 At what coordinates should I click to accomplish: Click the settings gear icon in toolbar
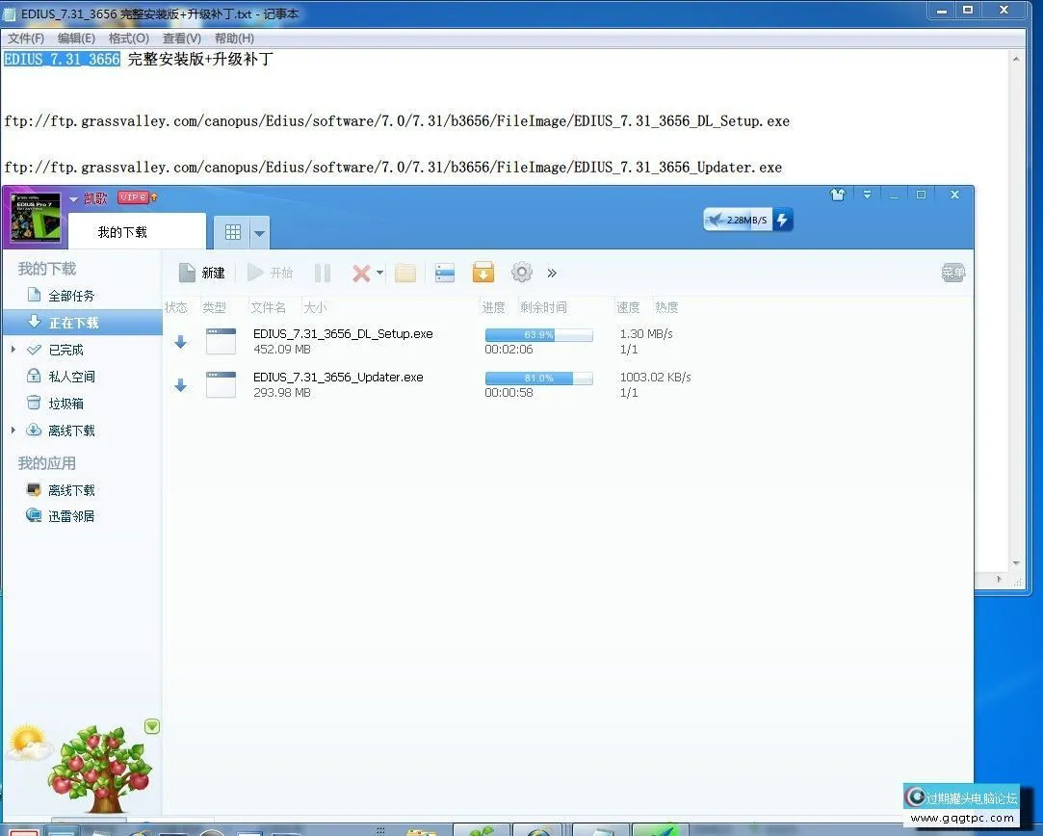click(522, 273)
